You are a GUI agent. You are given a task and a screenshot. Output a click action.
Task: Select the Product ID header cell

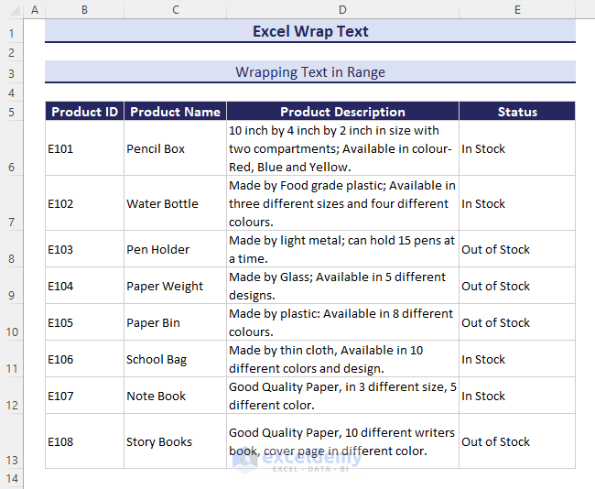pos(84,112)
